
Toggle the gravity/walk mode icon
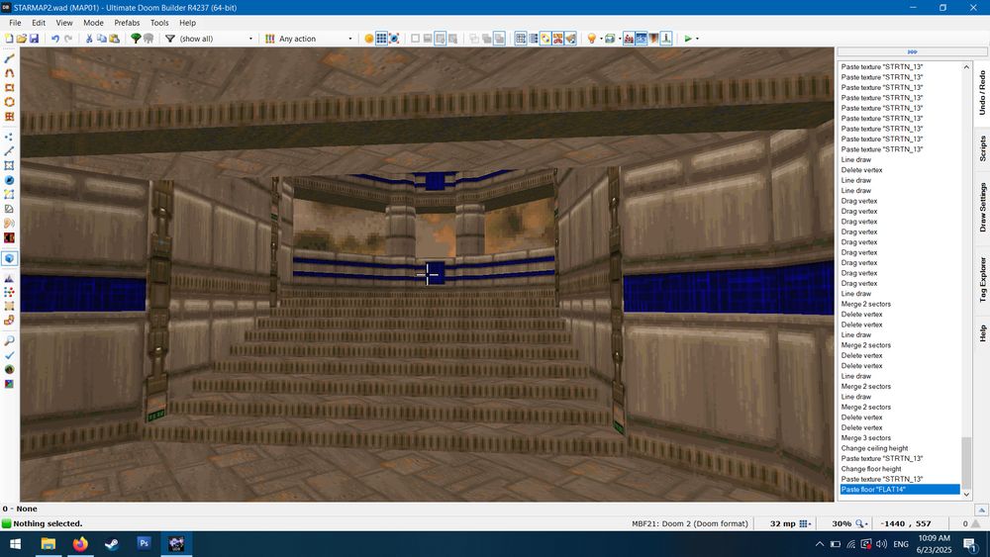[x=665, y=39]
